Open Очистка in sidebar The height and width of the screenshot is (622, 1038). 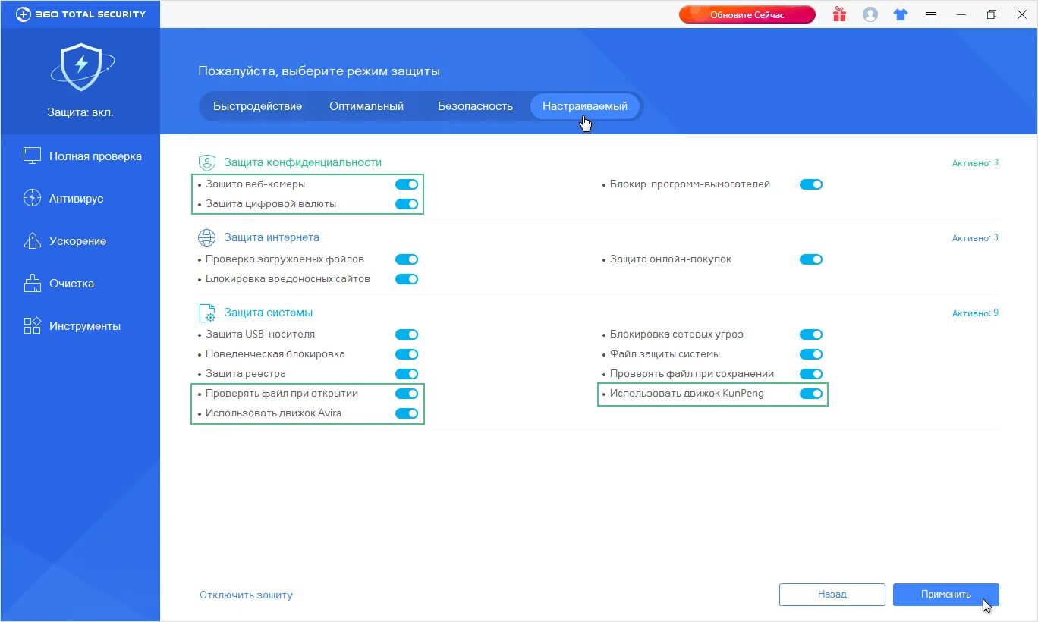80,284
